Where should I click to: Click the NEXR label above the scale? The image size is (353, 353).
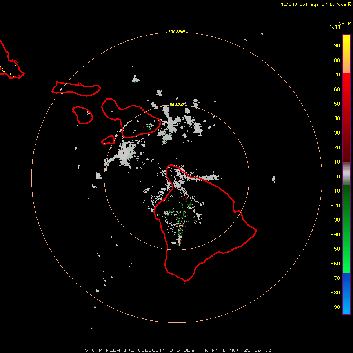pos(345,24)
